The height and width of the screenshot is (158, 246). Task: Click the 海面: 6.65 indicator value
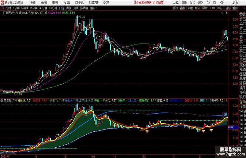point(163,101)
